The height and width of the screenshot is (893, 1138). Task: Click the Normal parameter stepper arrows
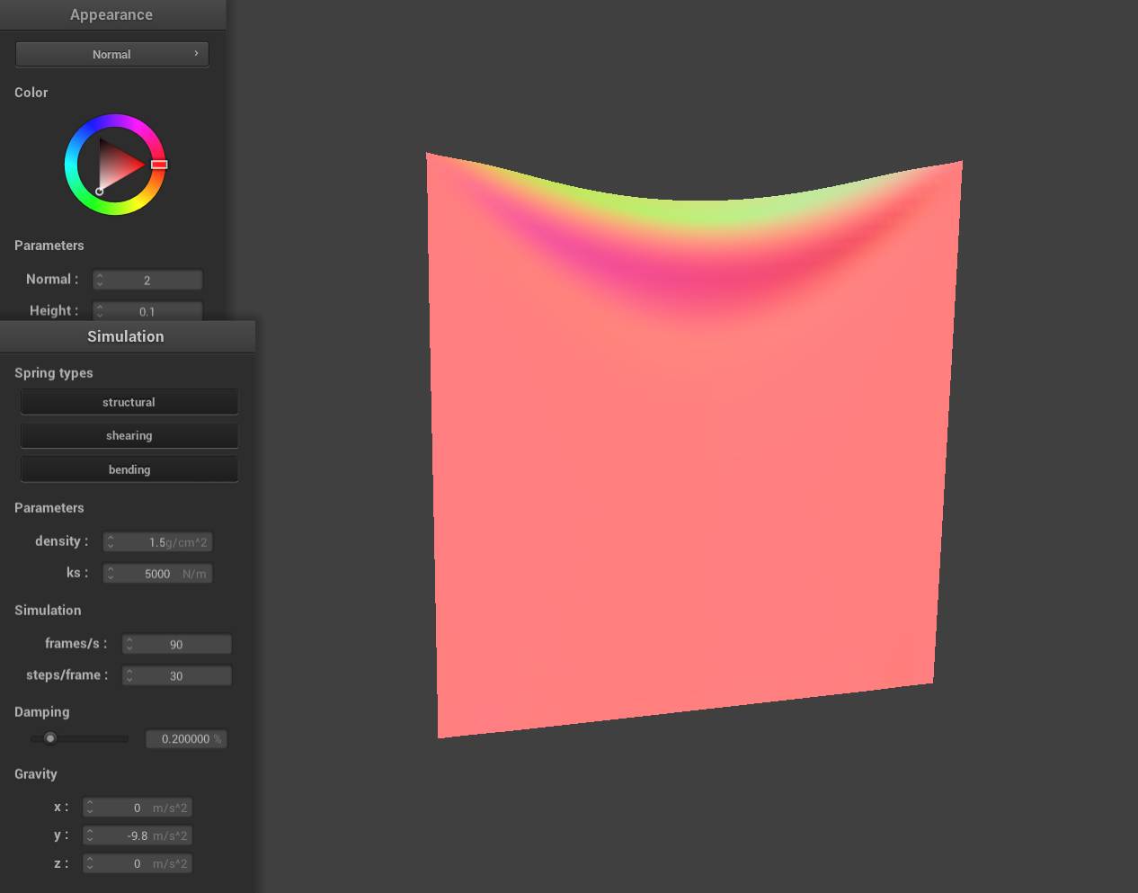point(100,281)
